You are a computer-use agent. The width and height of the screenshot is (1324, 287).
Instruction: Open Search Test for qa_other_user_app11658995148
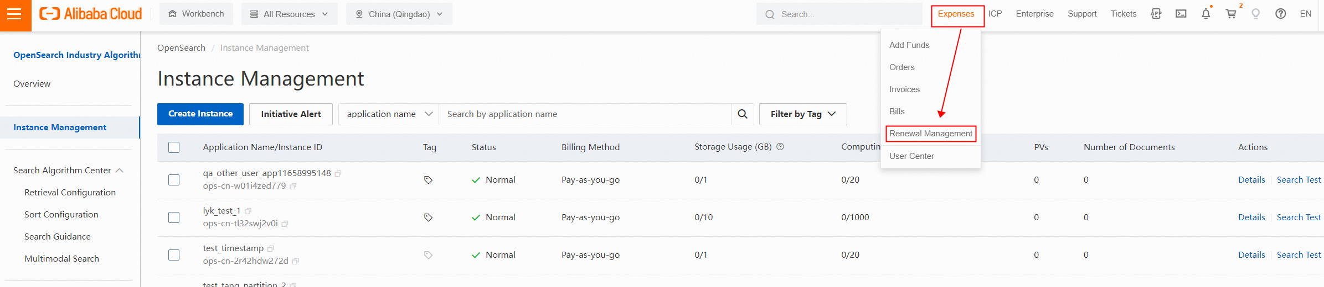[1299, 180]
